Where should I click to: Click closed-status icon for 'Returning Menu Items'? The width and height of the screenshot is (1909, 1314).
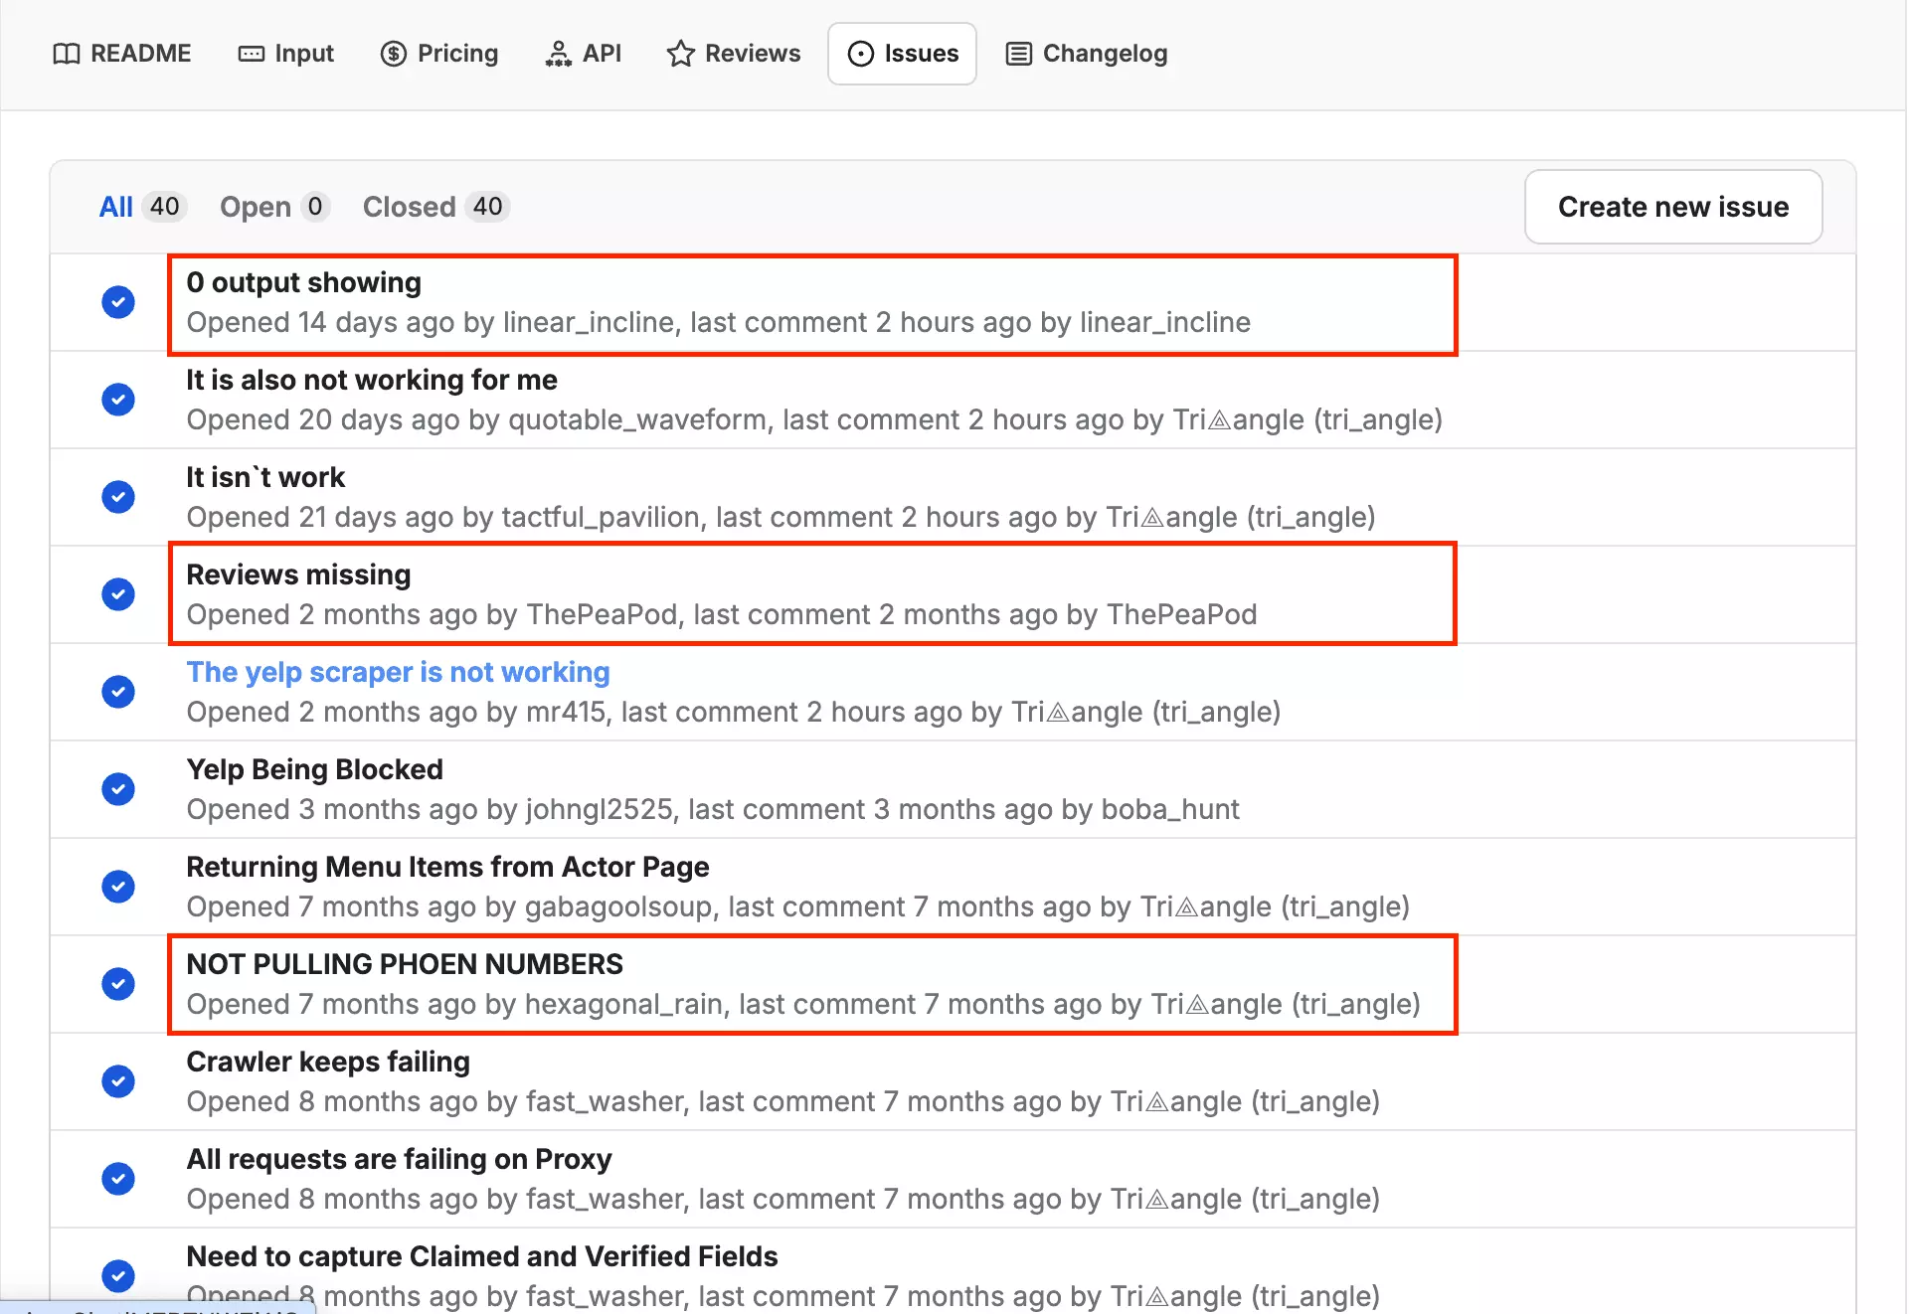[118, 887]
